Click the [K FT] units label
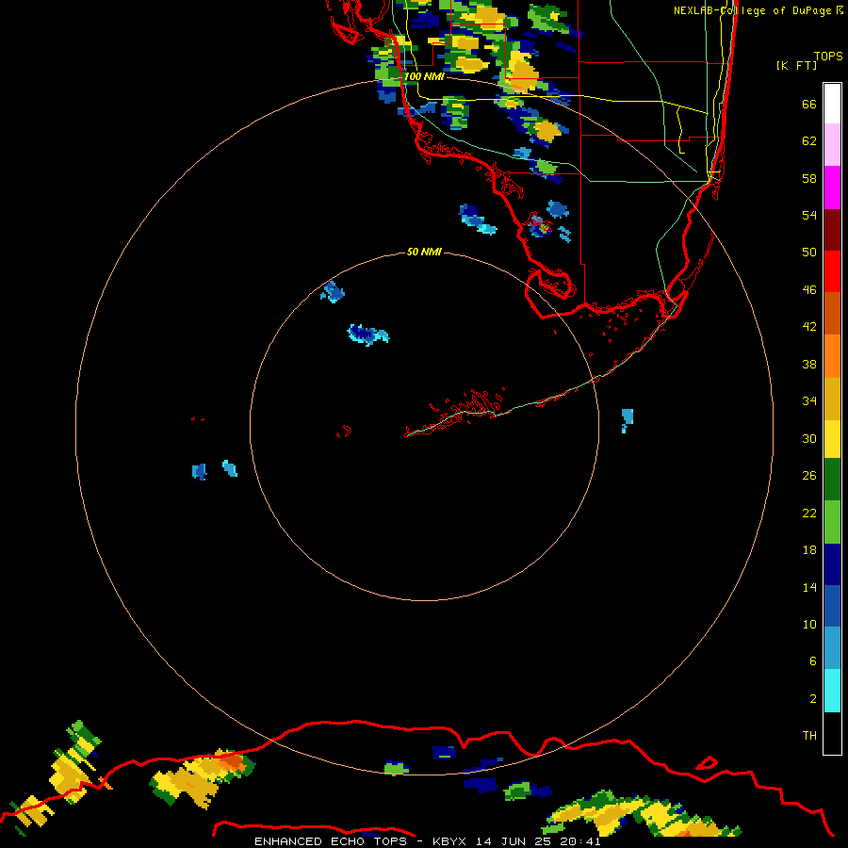This screenshot has width=848, height=848. 796,65
